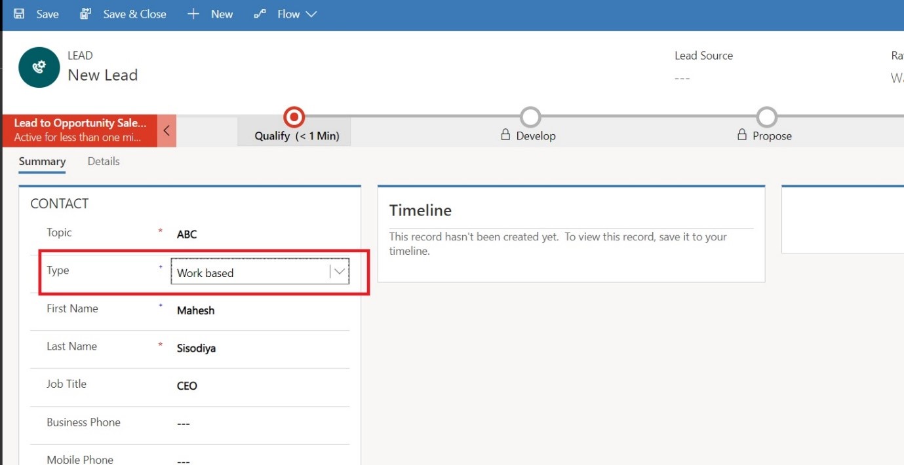Collapse the business process flow chevron
The width and height of the screenshot is (904, 465).
pos(167,130)
